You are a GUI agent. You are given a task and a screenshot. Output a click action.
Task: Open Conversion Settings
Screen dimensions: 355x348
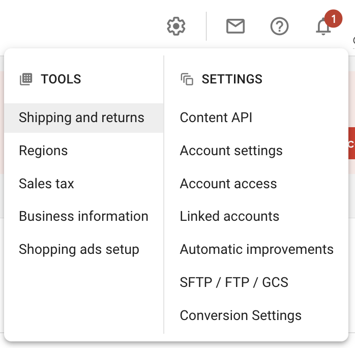(256, 315)
